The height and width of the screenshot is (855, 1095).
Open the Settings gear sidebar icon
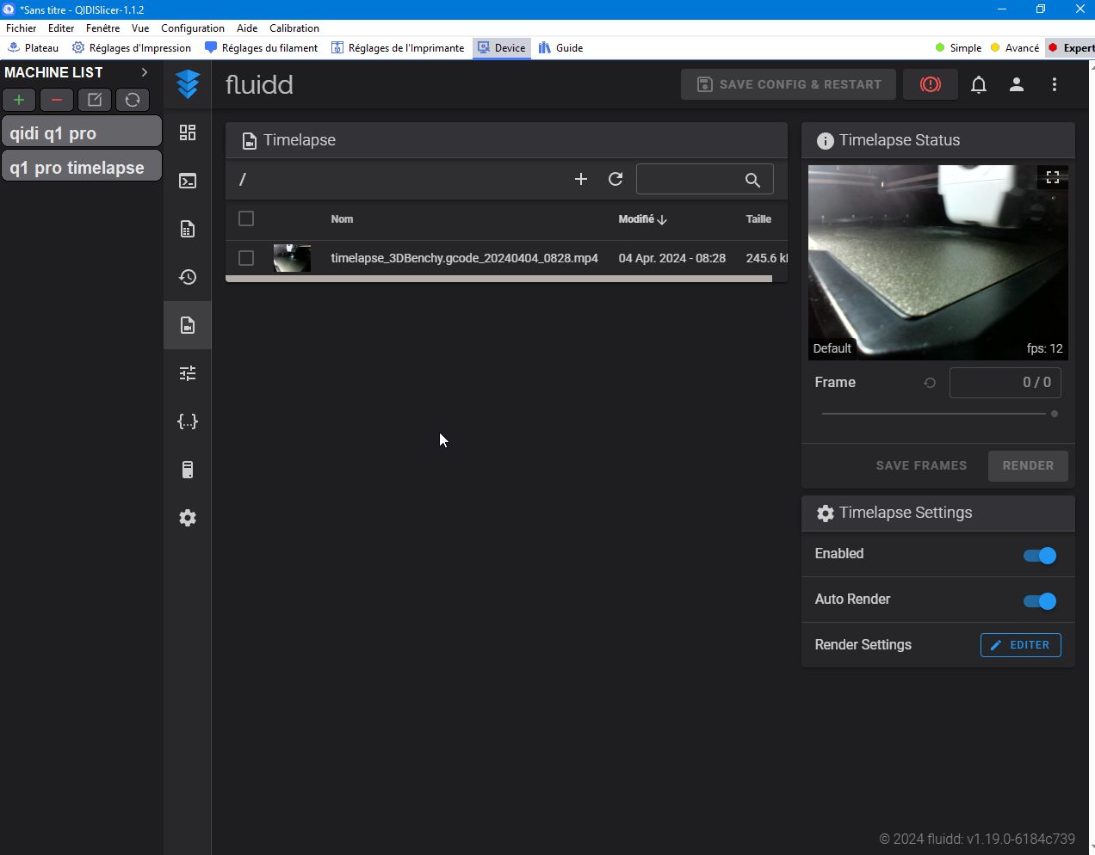click(188, 518)
